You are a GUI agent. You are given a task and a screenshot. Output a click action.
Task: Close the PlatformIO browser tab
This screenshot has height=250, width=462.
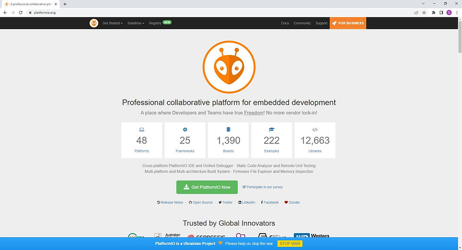click(56, 4)
